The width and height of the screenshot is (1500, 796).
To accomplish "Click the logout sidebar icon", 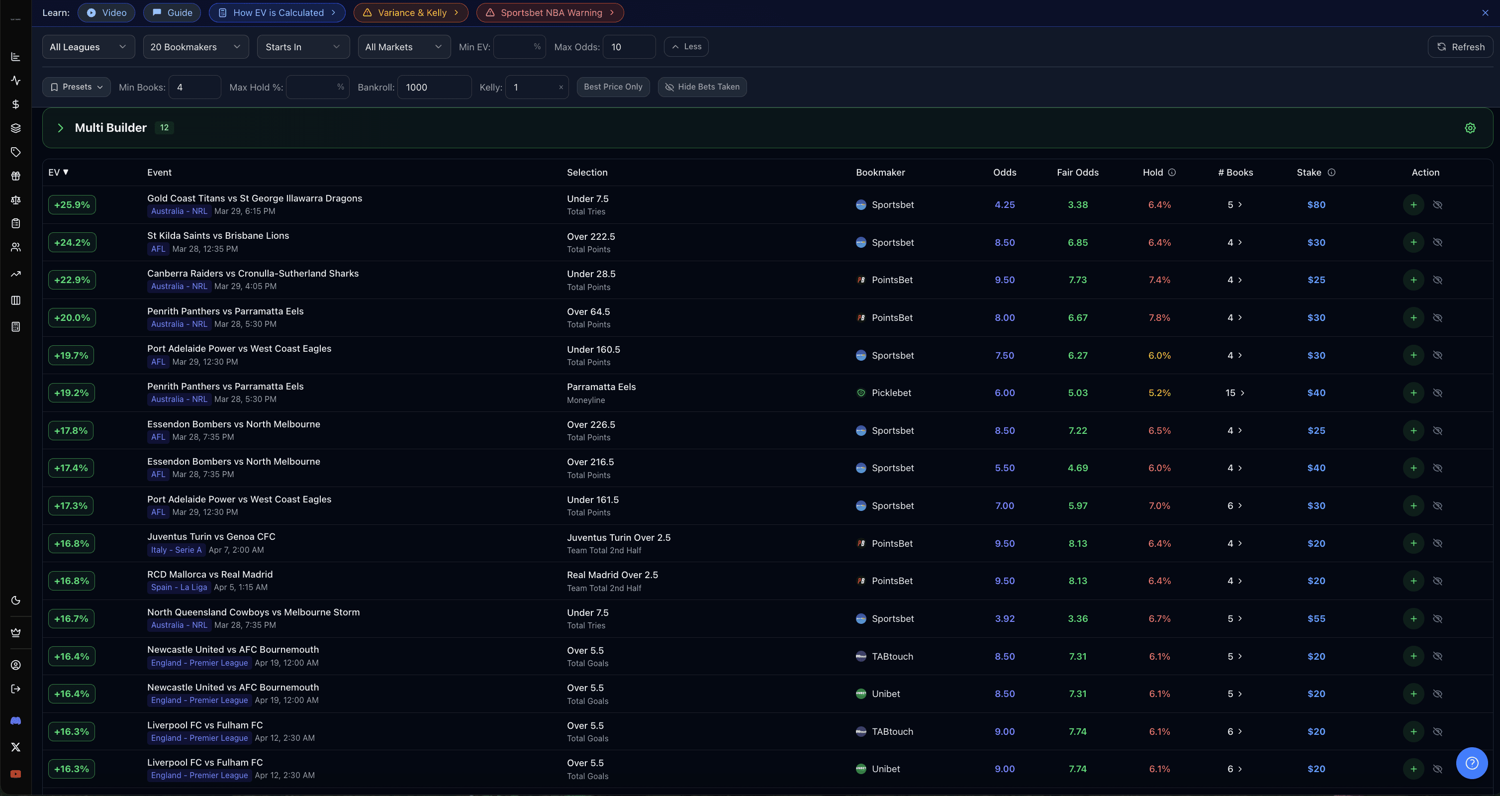I will 16,689.
